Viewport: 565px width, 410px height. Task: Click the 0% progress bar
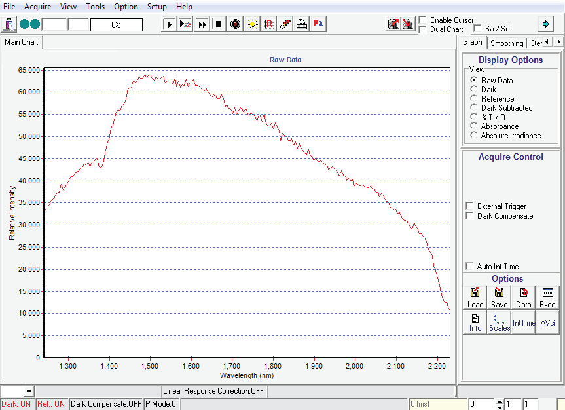click(x=117, y=25)
